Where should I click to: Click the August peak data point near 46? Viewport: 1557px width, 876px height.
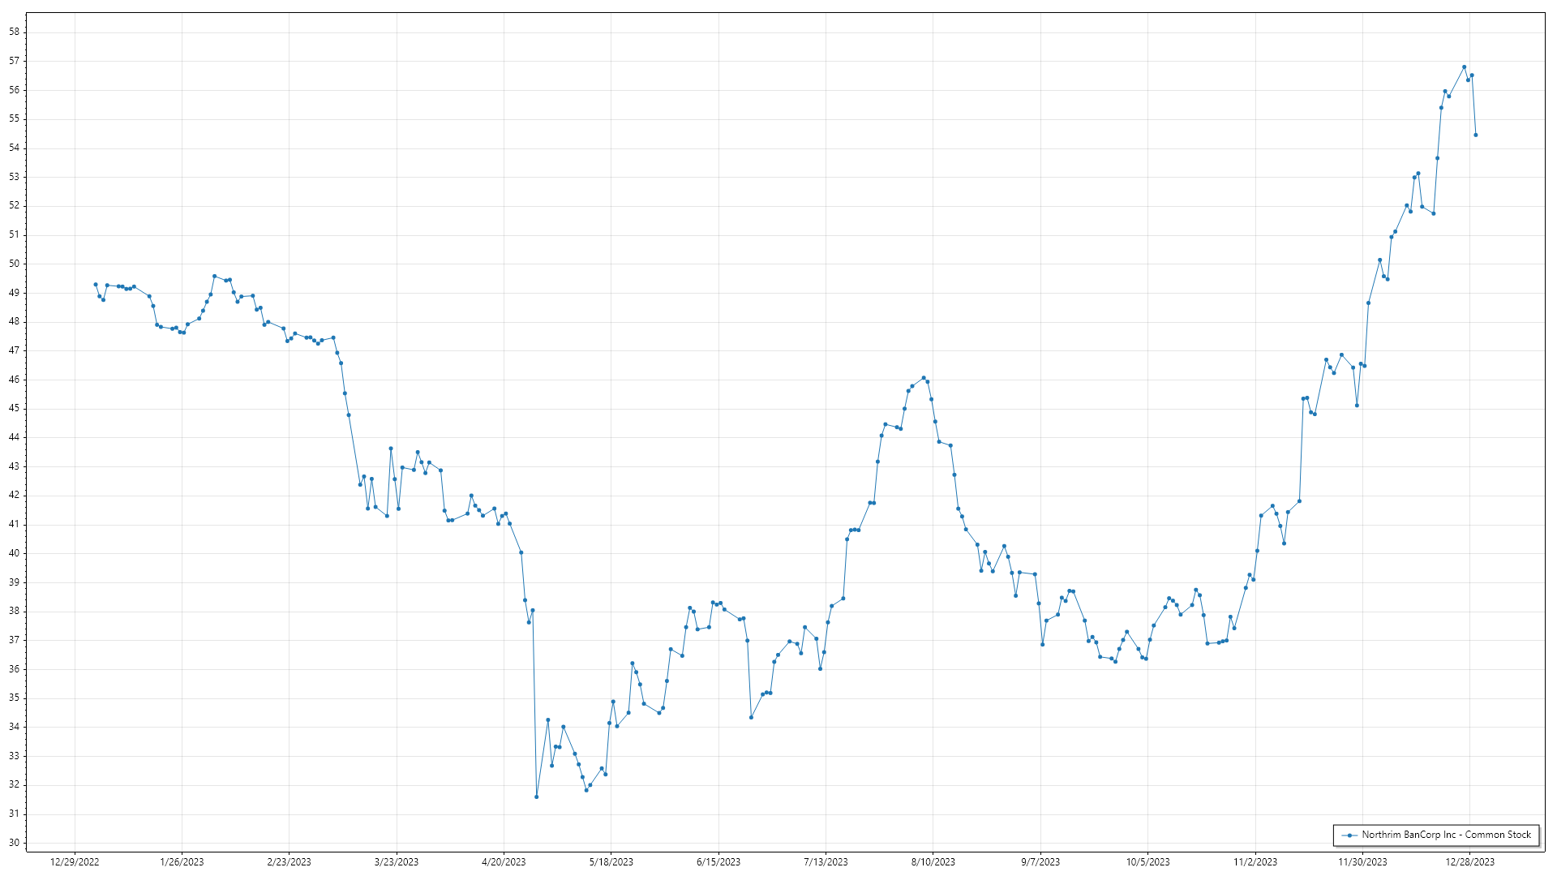click(x=924, y=378)
